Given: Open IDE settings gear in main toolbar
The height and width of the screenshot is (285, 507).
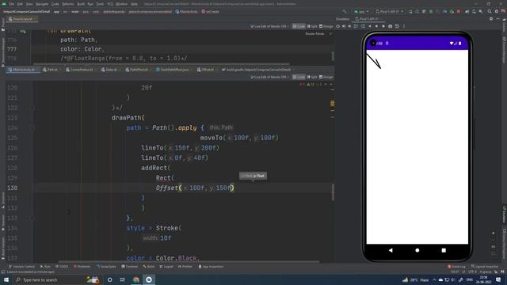Looking at the screenshot, I should [x=497, y=11].
